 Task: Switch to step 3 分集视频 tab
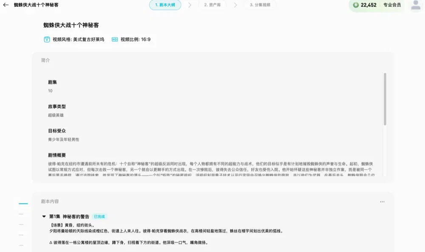click(260, 5)
